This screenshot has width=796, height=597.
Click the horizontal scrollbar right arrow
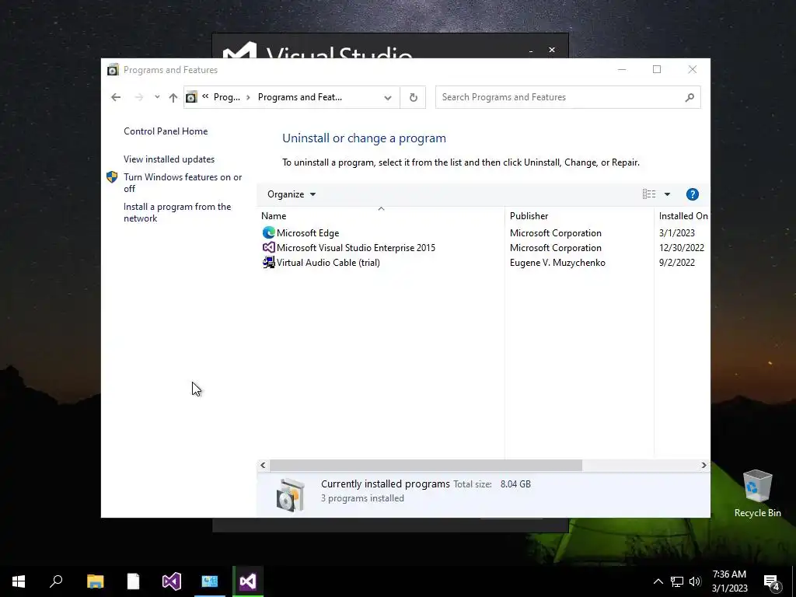[703, 465]
